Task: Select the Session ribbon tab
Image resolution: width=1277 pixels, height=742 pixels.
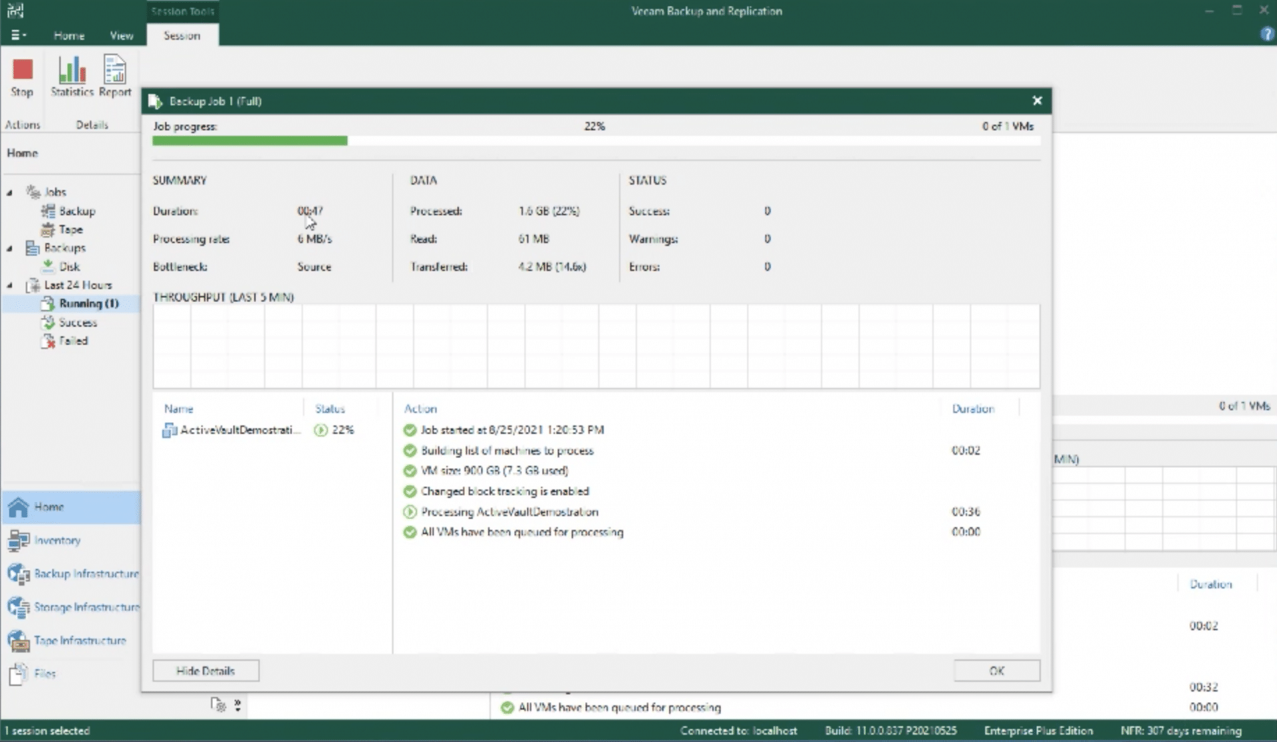Action: [182, 35]
